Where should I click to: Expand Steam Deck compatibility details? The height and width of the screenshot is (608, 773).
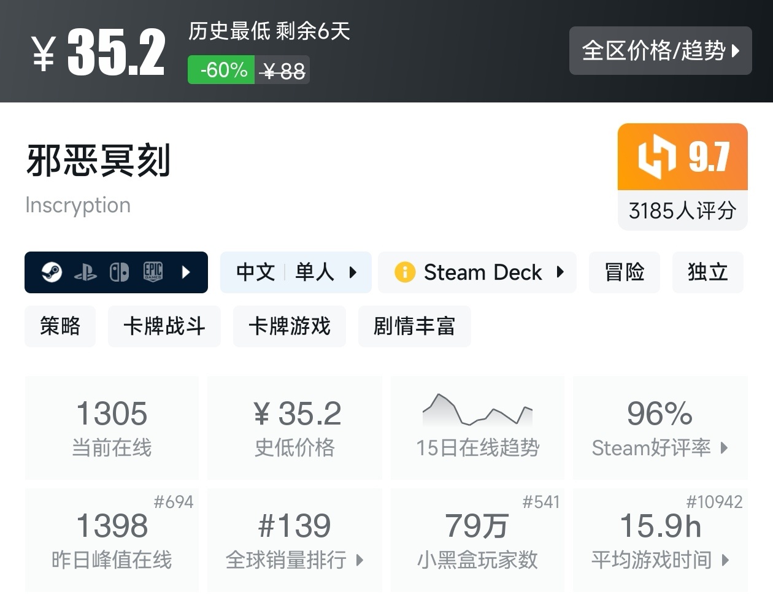pyautogui.click(x=560, y=272)
